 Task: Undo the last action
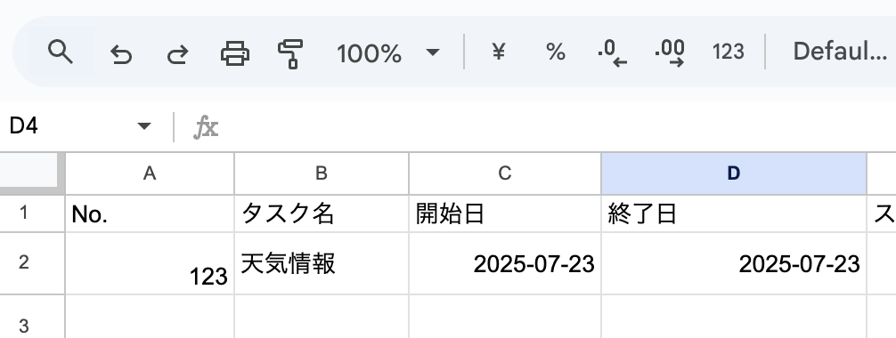point(120,53)
